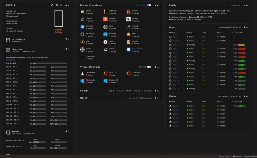Viewport: 257px width, 158px height.
Task: Click the RAM usage bar at 46%
Action: tap(40, 142)
